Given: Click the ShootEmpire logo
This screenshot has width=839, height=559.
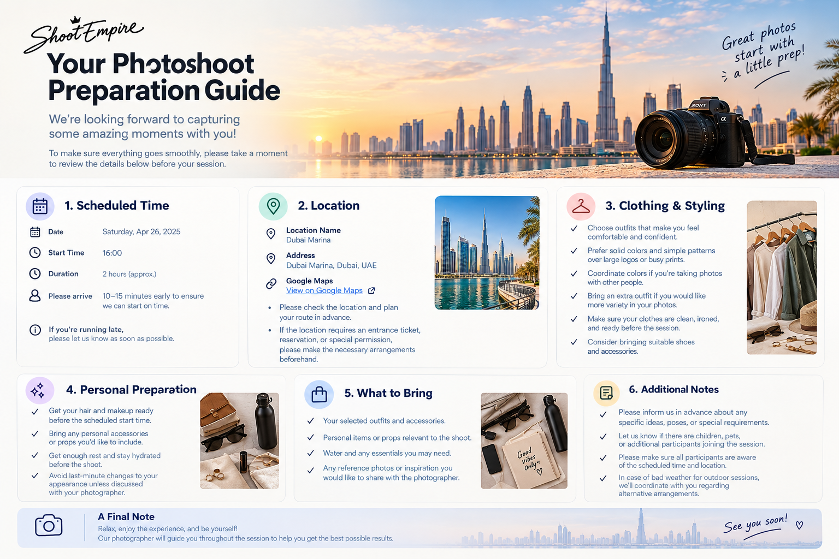Looking at the screenshot, I should (84, 35).
